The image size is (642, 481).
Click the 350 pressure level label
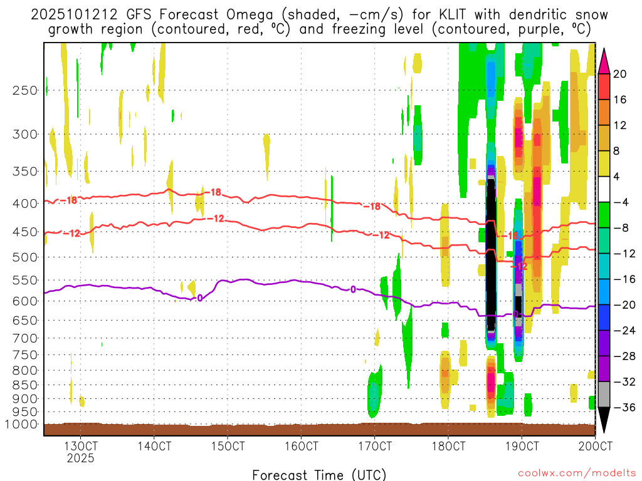[x=25, y=172]
